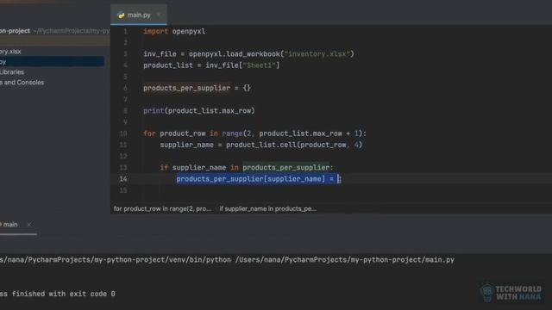Click the "Sheet1" string on line 4
The image size is (552, 310).
(x=259, y=65)
